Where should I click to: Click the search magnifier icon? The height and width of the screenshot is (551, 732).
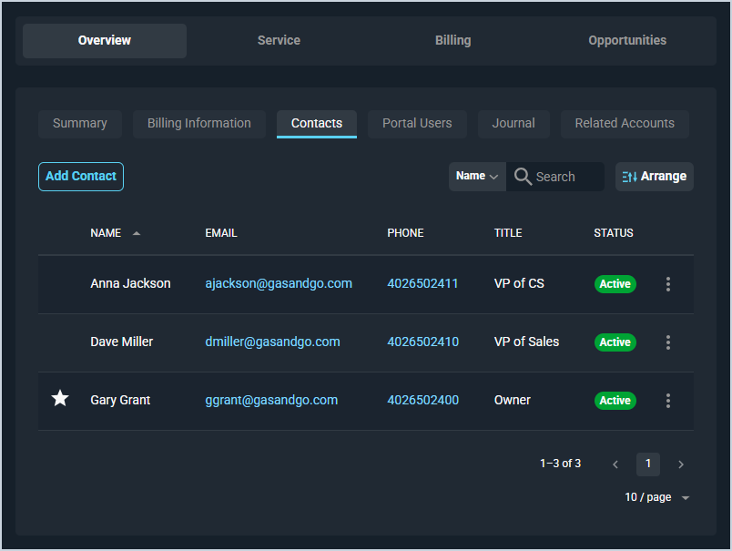523,177
